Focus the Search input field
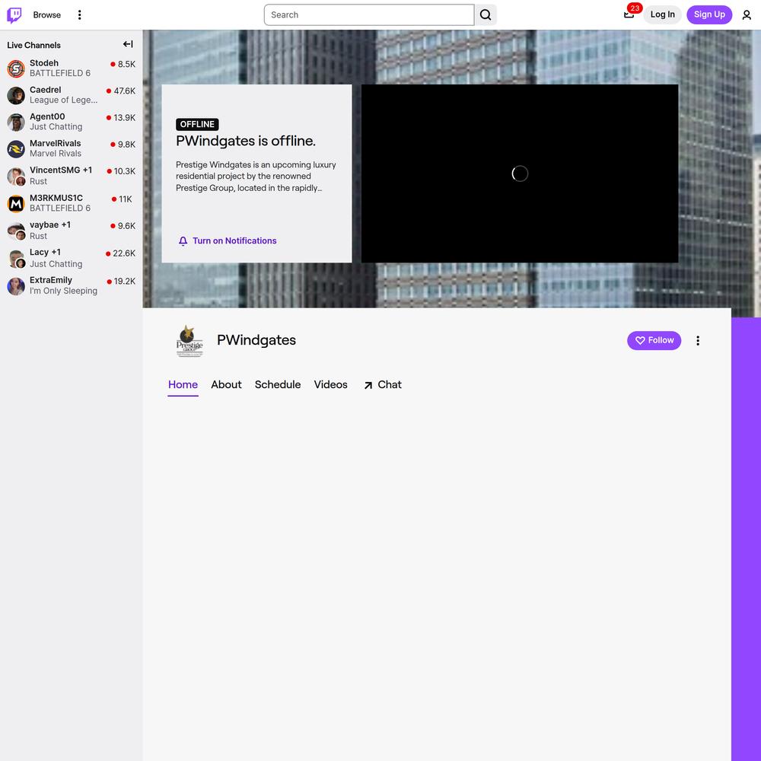This screenshot has width=761, height=761. (369, 15)
